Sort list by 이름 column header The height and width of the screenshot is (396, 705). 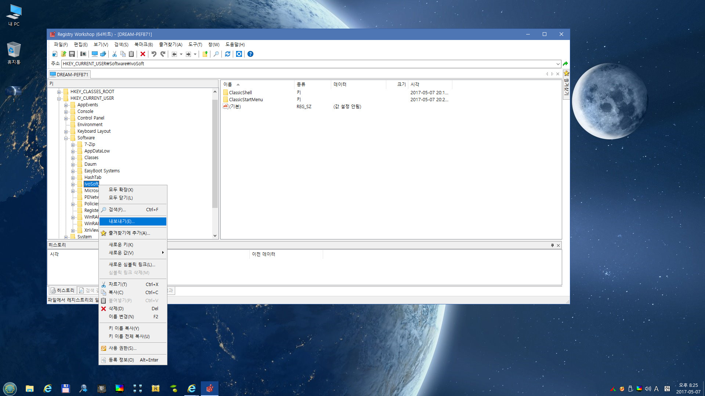point(257,84)
